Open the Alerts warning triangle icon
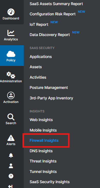Image resolution: width=100 pixels, height=188 pixels. pyautogui.click(x=11, y=138)
